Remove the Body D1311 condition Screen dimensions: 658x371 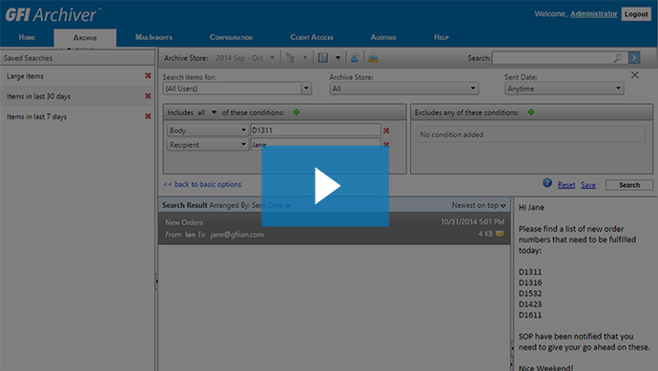[386, 131]
